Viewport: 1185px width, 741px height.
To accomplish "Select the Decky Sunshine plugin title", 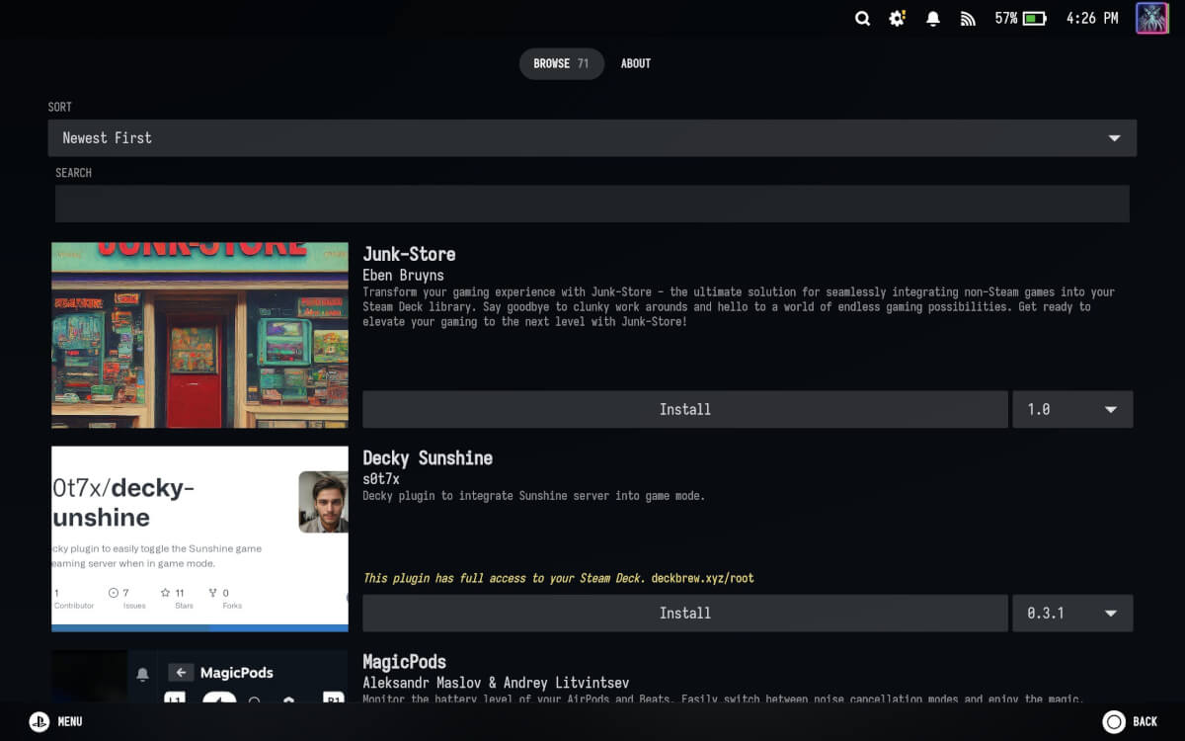I will (428, 458).
